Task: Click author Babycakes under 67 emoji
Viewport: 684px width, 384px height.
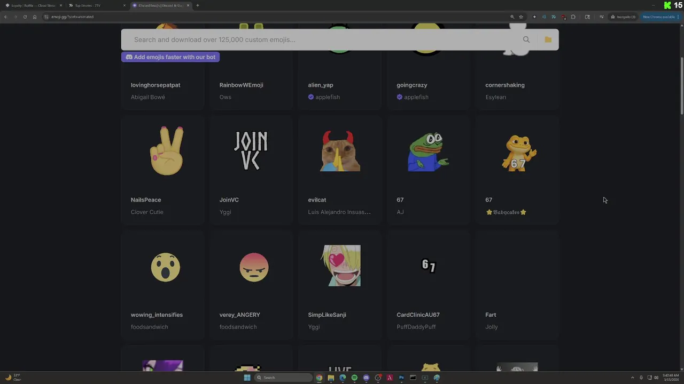Action: click(x=506, y=212)
